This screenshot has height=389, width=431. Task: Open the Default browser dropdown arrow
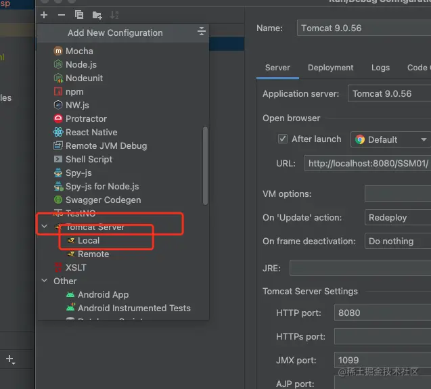424,139
